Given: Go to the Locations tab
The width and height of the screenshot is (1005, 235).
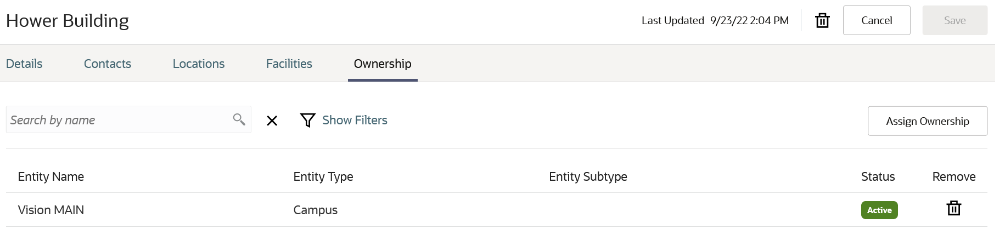Looking at the screenshot, I should pos(199,64).
